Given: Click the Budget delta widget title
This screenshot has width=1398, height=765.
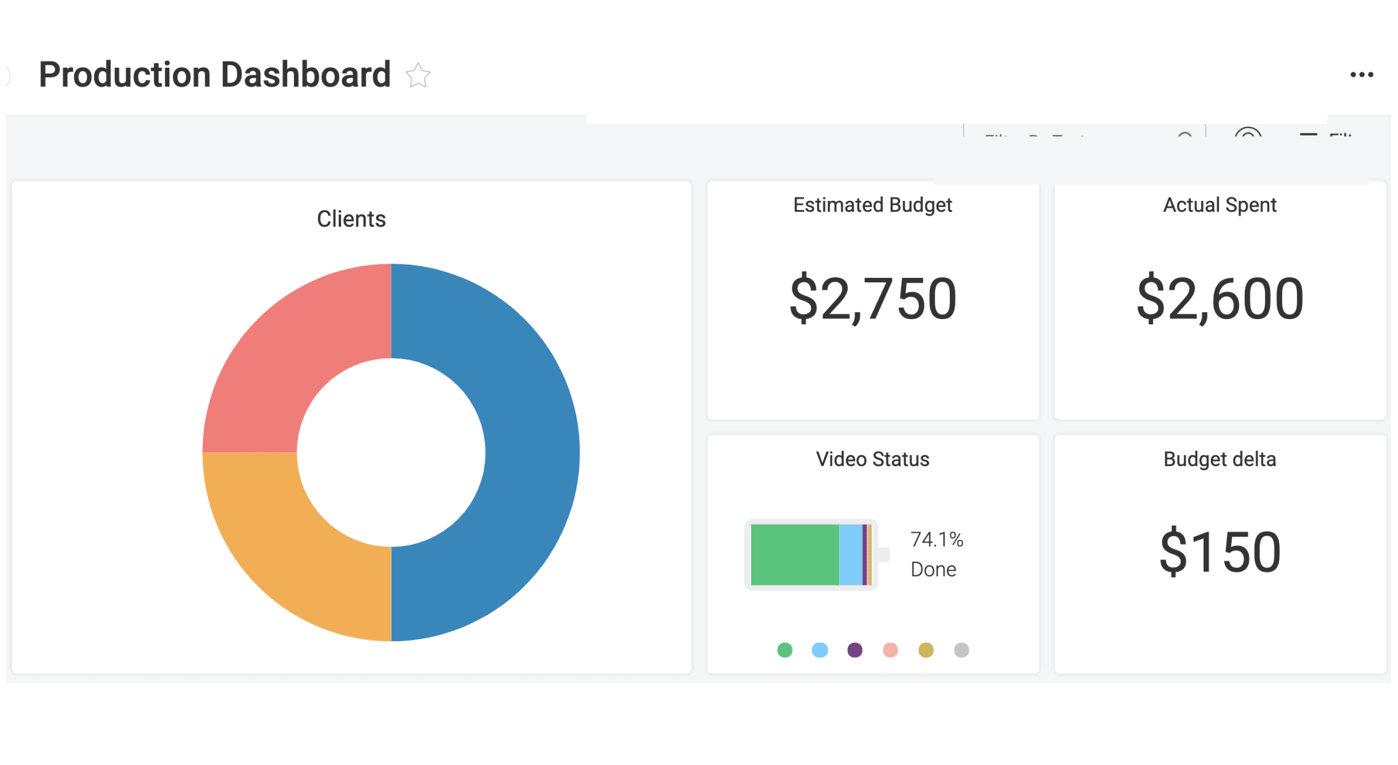Looking at the screenshot, I should (1219, 459).
